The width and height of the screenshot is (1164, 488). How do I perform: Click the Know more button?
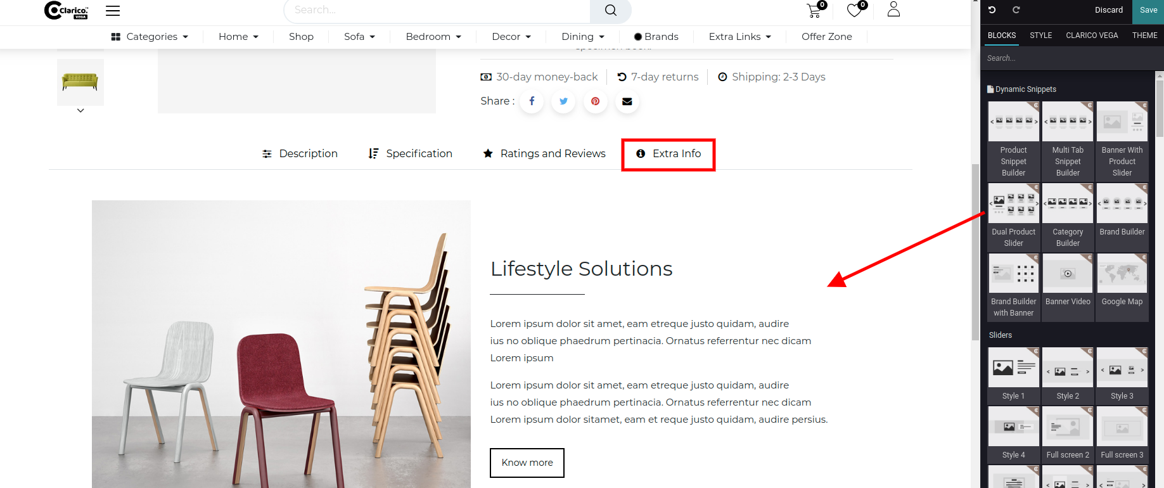click(527, 463)
